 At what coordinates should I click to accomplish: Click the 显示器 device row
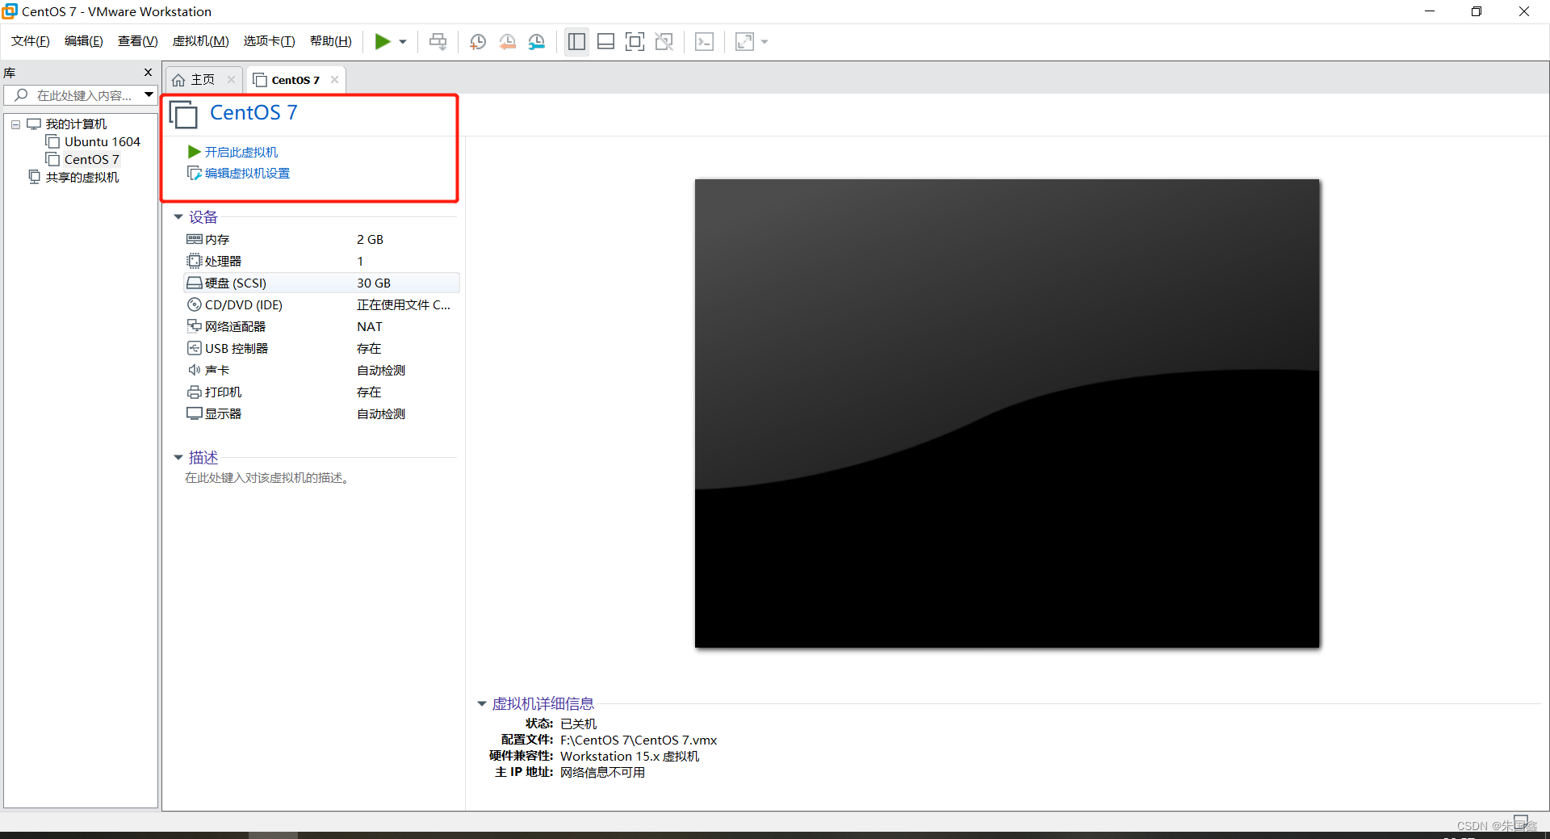tap(321, 413)
